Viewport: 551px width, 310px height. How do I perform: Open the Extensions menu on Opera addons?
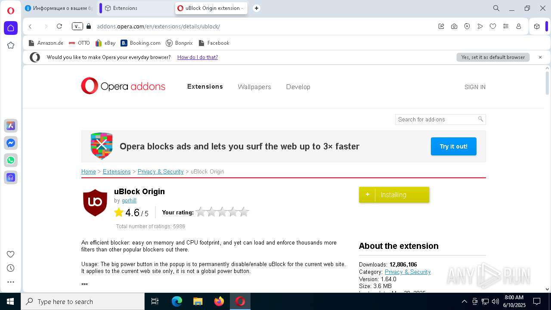(205, 87)
